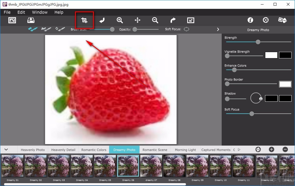Toggle the third brush reset mode

[60, 29]
